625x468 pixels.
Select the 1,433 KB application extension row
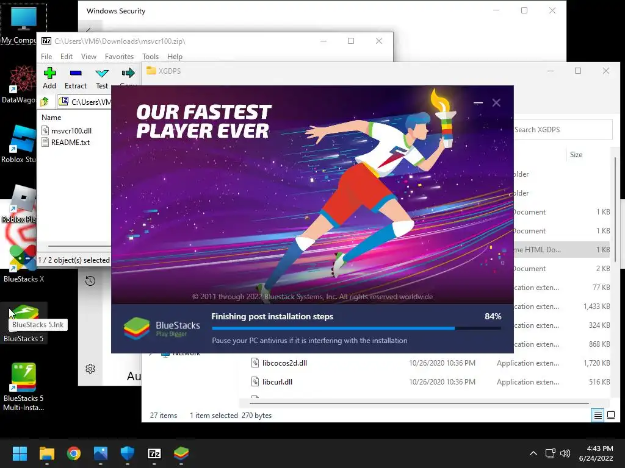pos(562,307)
